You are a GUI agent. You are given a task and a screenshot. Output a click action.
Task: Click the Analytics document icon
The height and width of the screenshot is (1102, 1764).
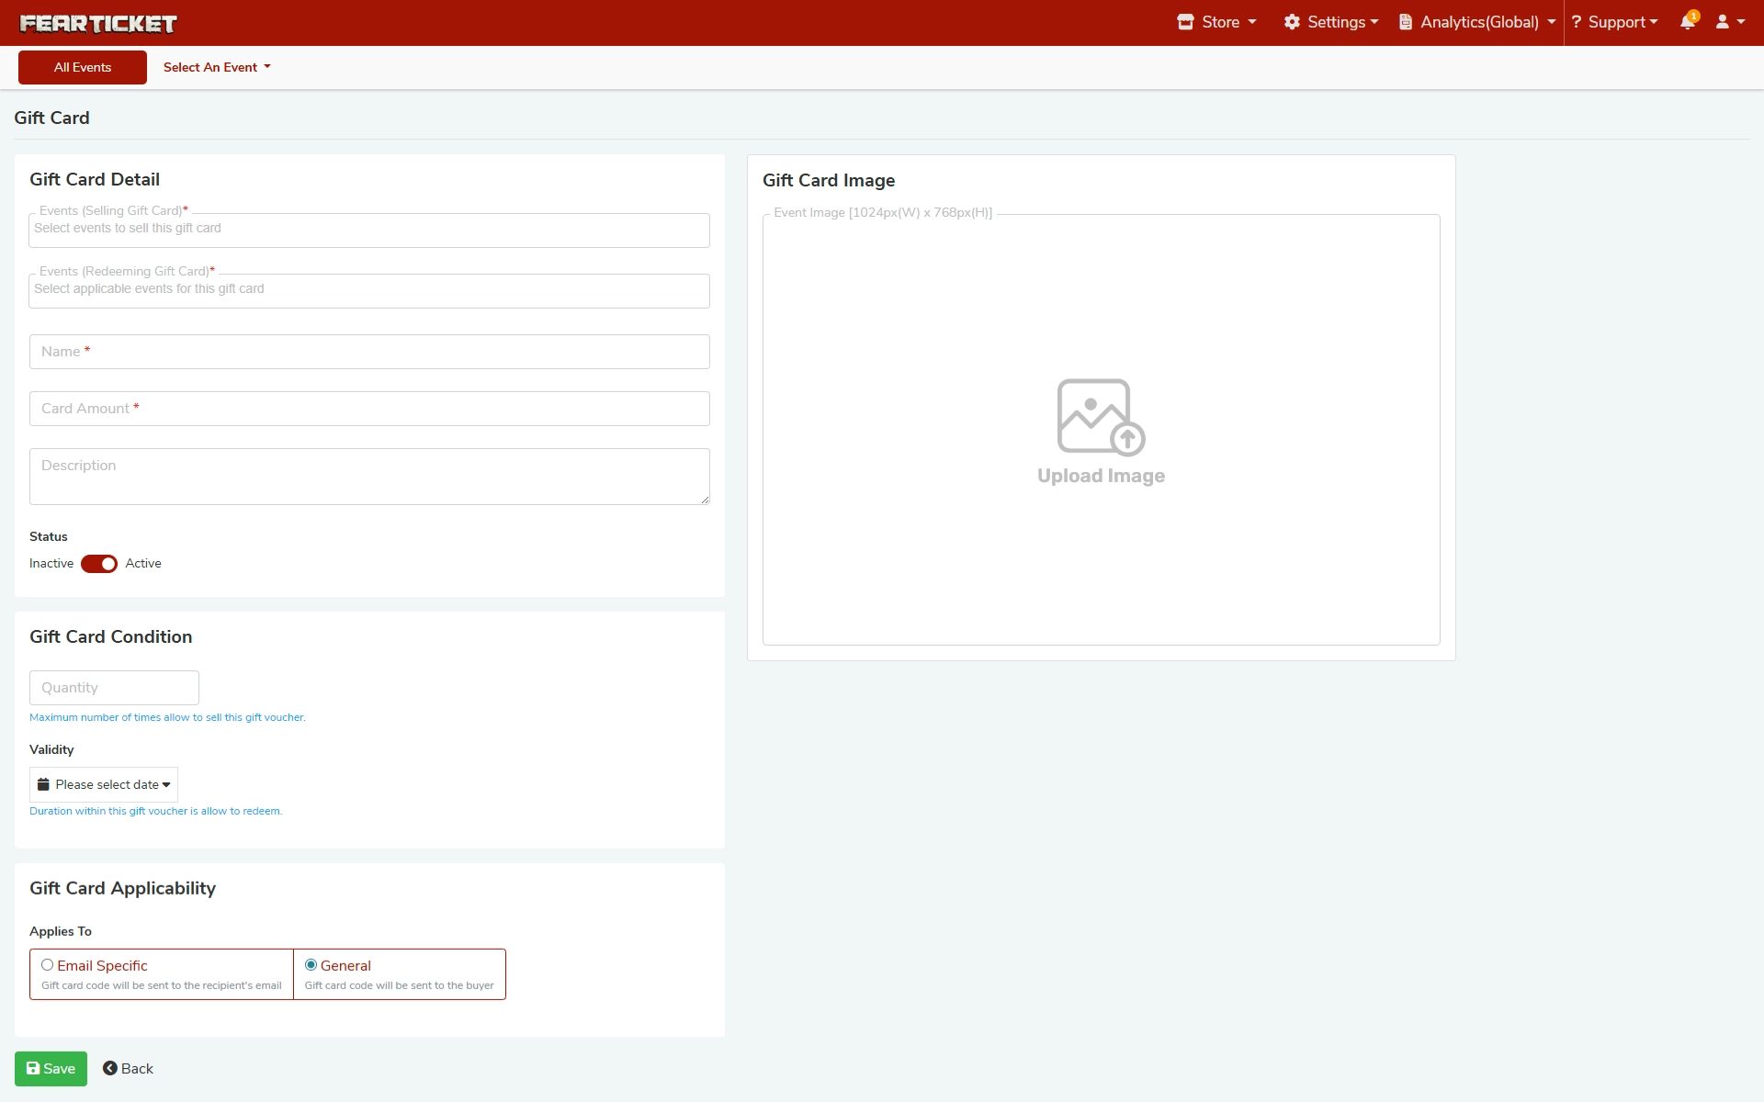click(x=1406, y=22)
